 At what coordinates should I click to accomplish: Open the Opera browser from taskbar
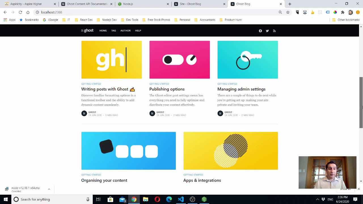click(157, 199)
